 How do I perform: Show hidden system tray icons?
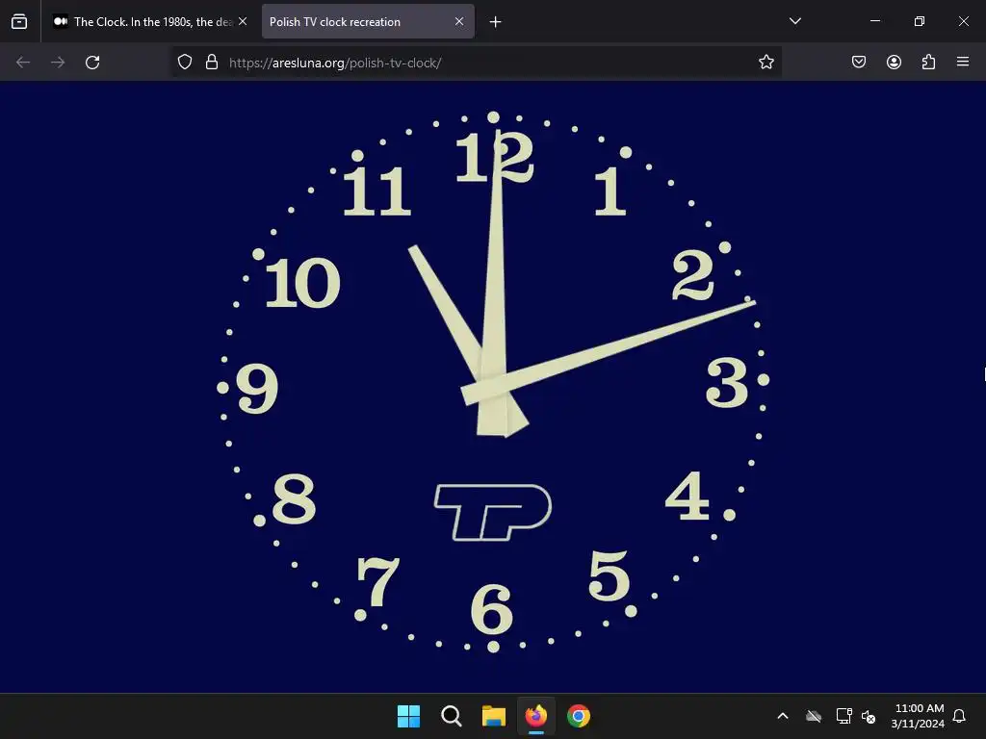pos(783,716)
